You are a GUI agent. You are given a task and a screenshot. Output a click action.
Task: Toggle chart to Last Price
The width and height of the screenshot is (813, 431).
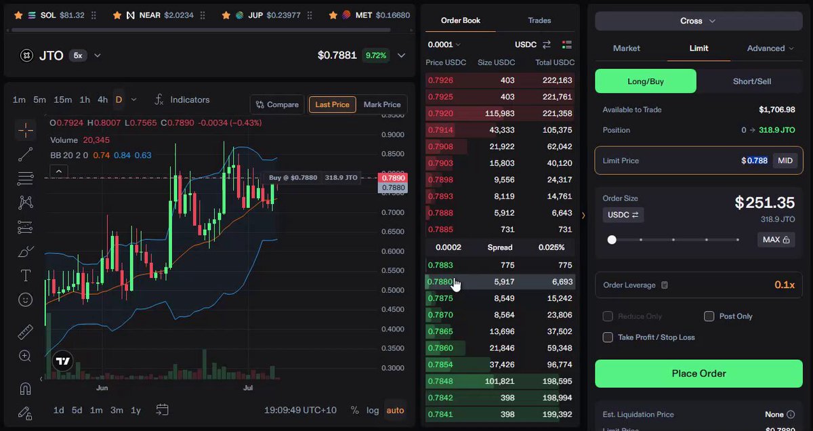[333, 104]
